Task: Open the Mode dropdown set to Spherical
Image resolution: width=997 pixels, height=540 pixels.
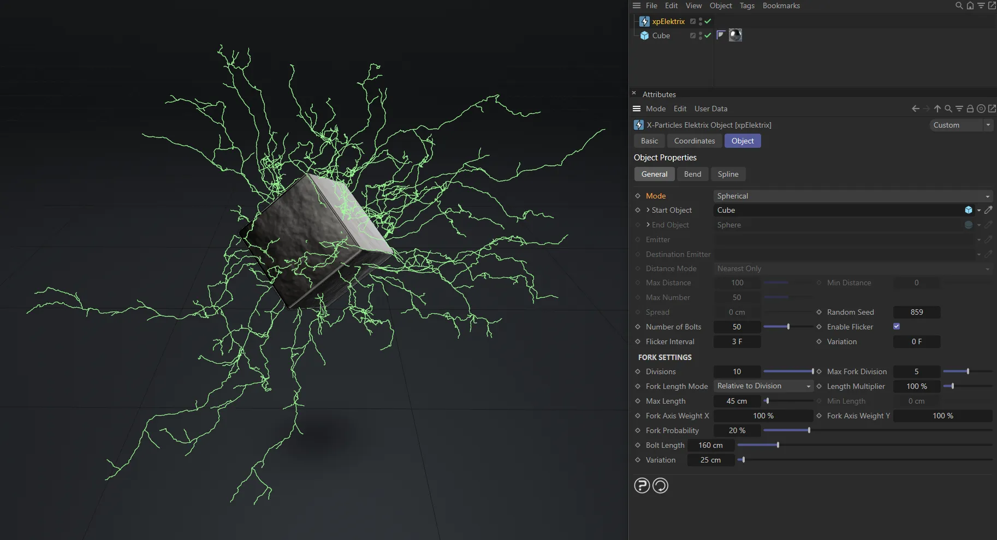Action: click(x=852, y=196)
